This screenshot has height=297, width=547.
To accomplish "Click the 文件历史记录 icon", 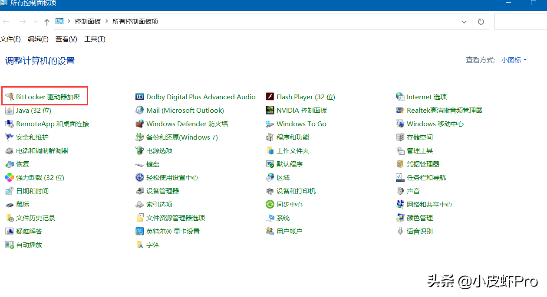I will click(10, 218).
